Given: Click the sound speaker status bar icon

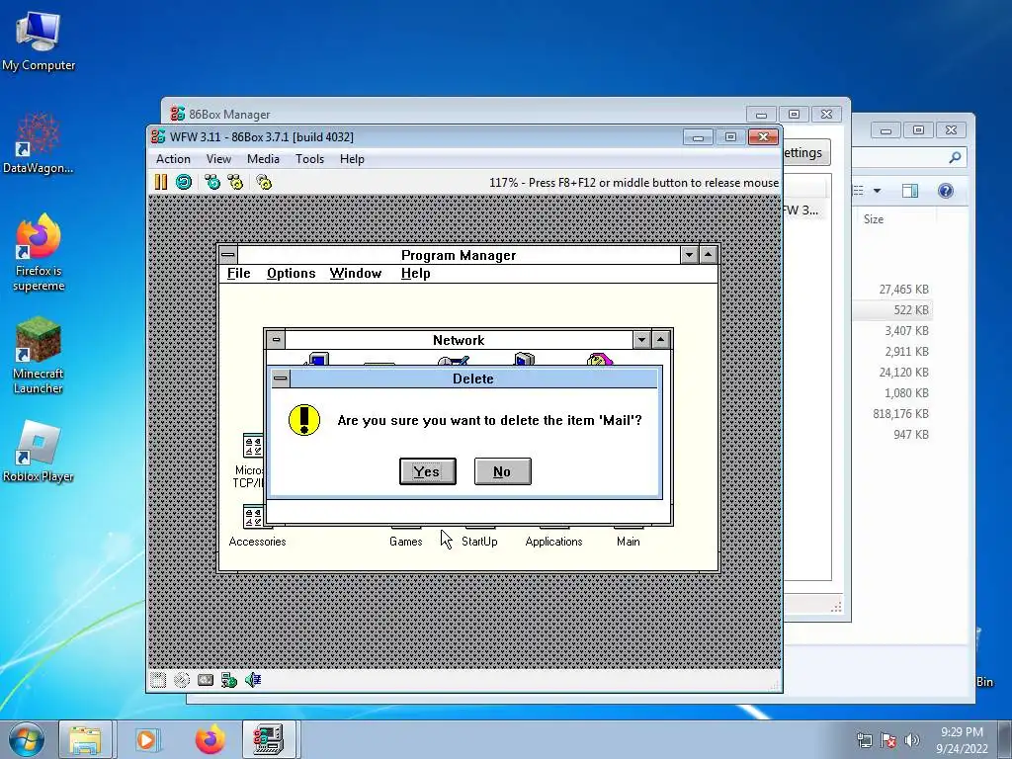Looking at the screenshot, I should click(x=253, y=680).
